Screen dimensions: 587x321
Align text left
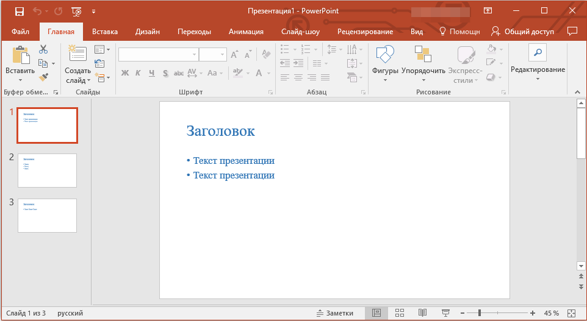click(285, 77)
